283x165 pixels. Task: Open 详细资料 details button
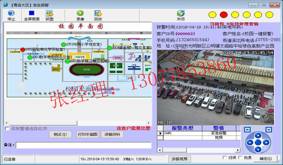click(x=112, y=134)
